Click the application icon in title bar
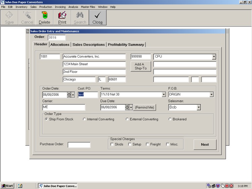Screen dimensions: 252x189 click(x=2, y=2)
